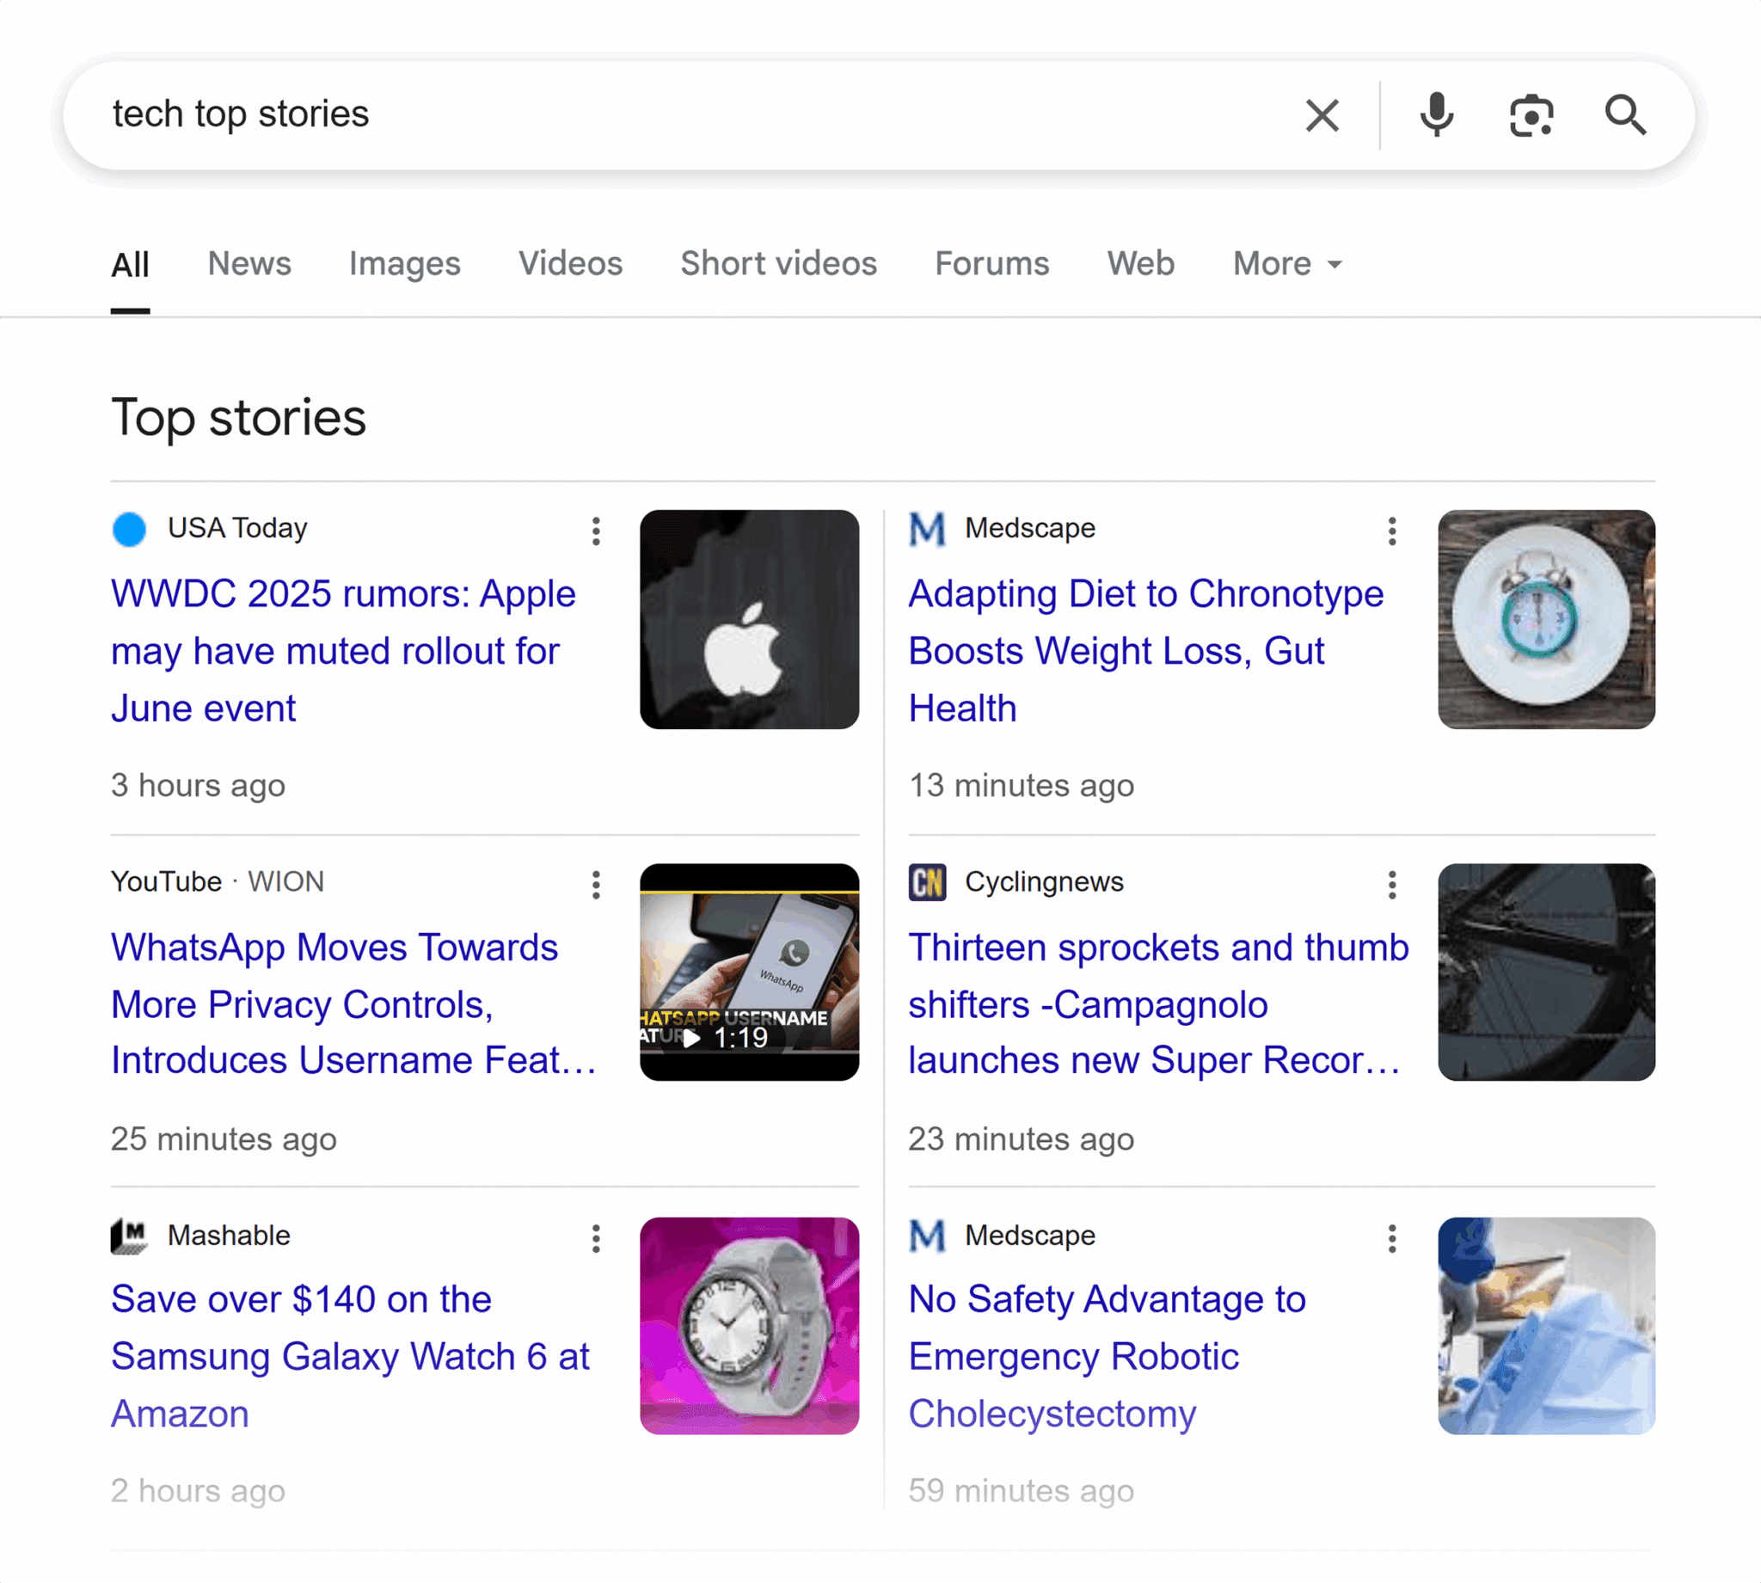Open Samsung Galaxy Watch 6 deal headline

click(x=351, y=1357)
